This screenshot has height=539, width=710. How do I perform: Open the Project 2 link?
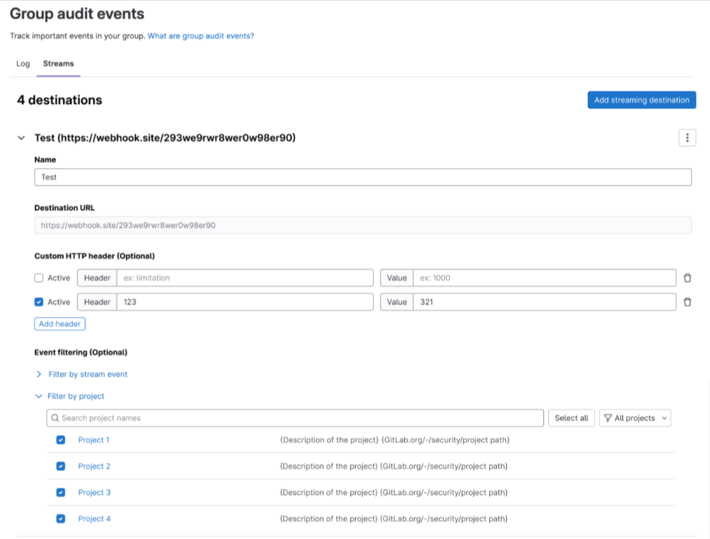(x=94, y=466)
